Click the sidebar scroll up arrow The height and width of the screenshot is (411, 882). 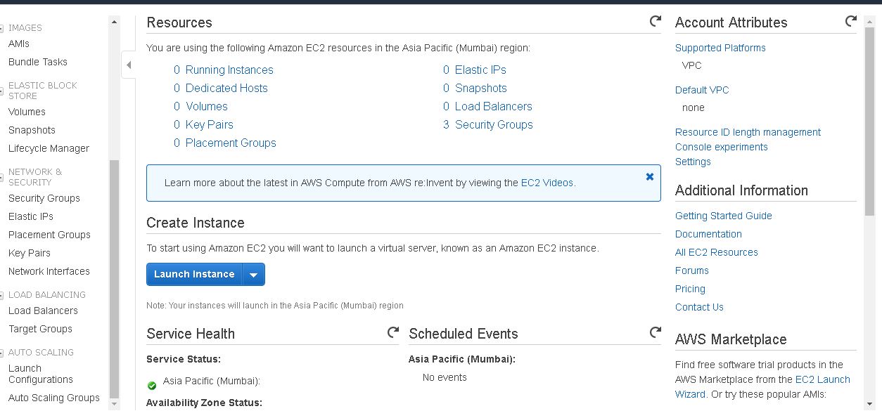click(x=115, y=22)
